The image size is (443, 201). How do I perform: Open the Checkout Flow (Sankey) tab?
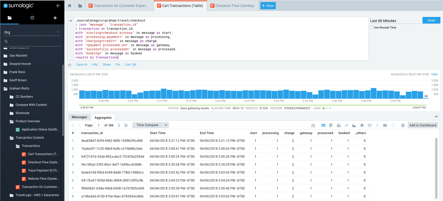point(232,6)
